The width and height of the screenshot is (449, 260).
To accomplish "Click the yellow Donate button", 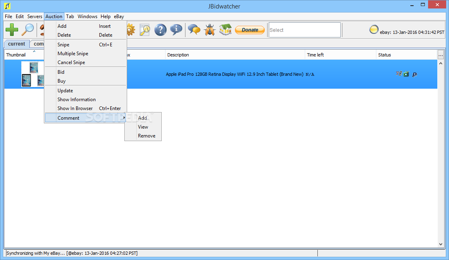I will (x=250, y=30).
